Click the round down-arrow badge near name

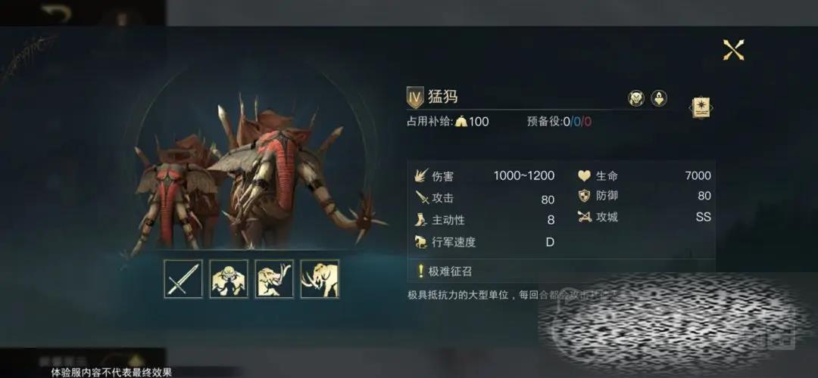coord(660,98)
